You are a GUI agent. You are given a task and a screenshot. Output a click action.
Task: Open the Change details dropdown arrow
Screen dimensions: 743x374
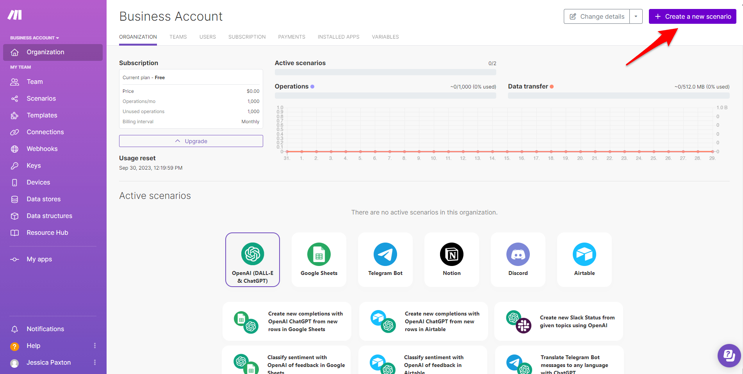point(636,16)
